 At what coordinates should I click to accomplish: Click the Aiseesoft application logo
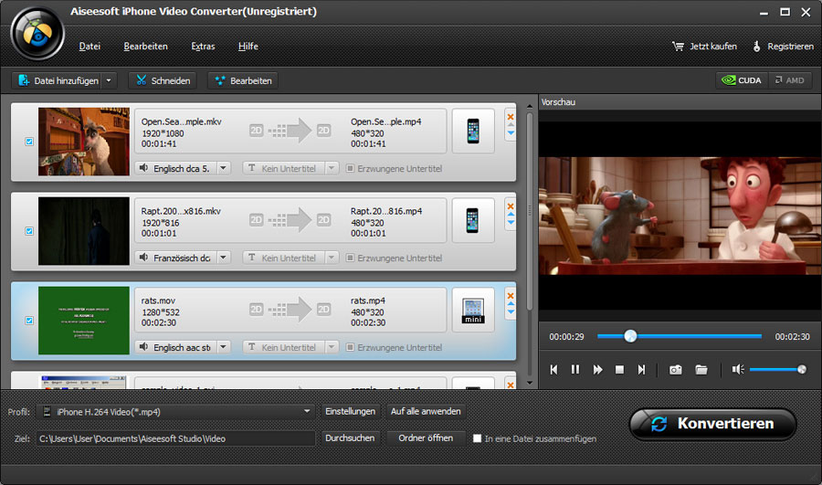pyautogui.click(x=37, y=34)
